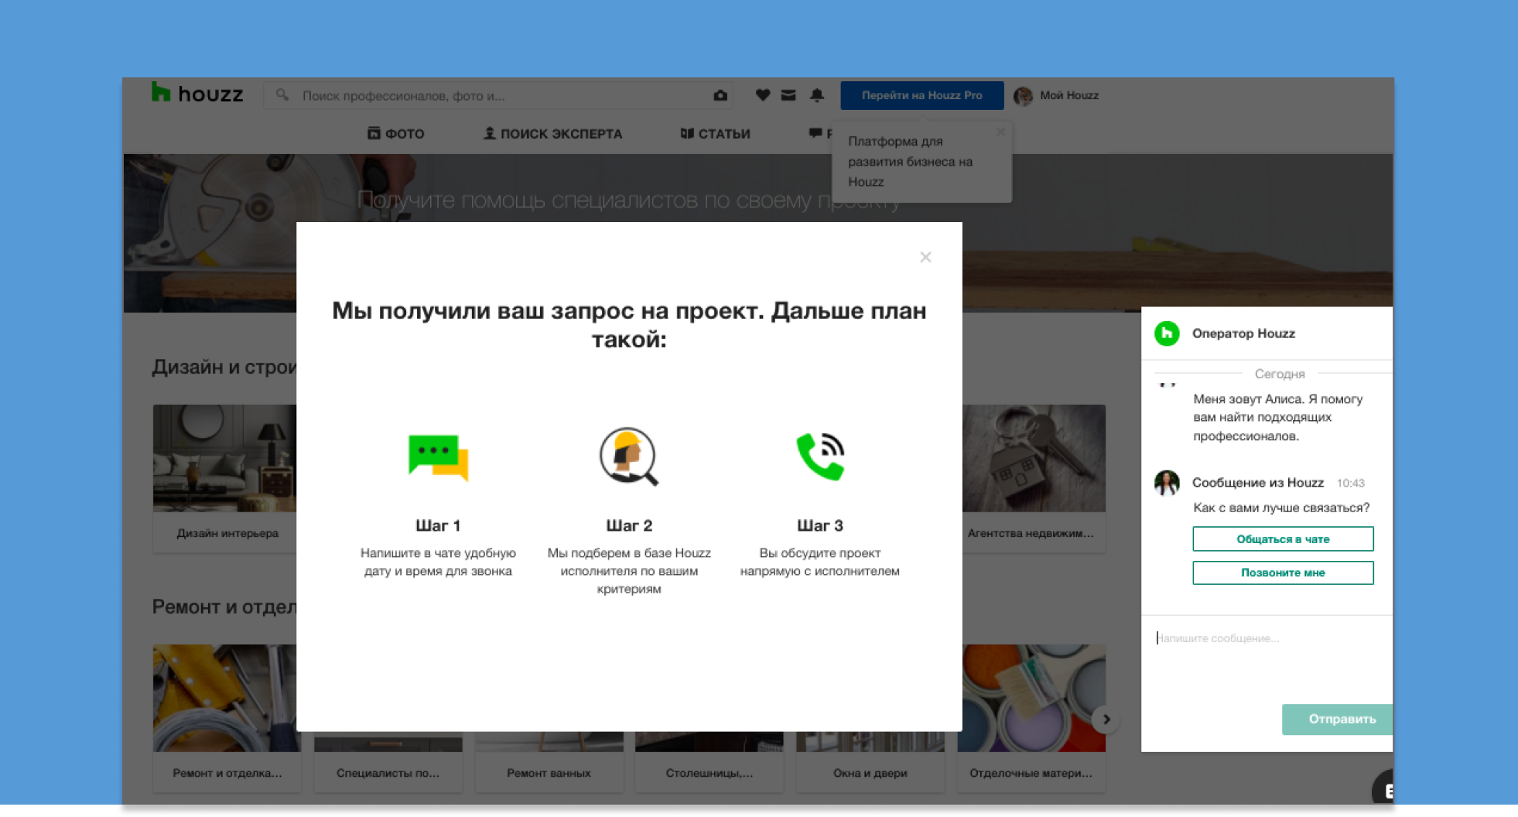Click the Шаг 1 heading
Image resolution: width=1518 pixels, height=817 pixels.
(438, 525)
